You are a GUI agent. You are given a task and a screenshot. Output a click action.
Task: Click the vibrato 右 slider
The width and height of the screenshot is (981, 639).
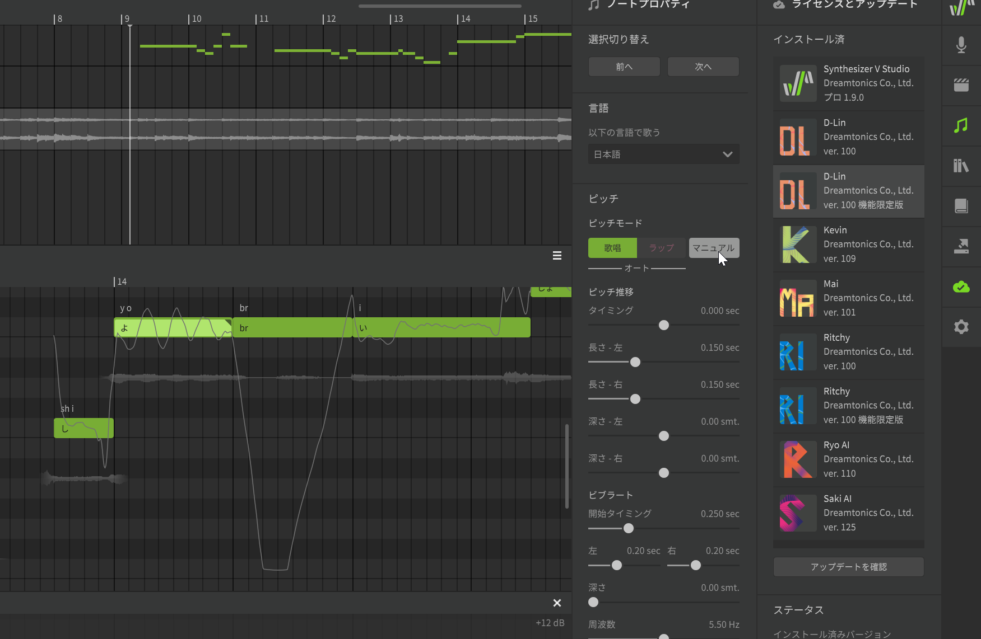click(x=703, y=565)
